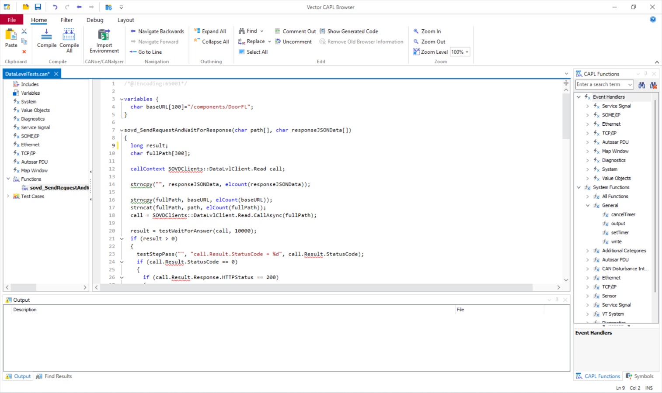Viewport: 662px width, 393px height.
Task: Click the Cut scissors icon
Action: click(x=24, y=31)
